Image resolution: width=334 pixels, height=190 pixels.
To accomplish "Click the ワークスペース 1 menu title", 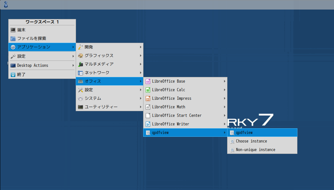I will pos(42,22).
